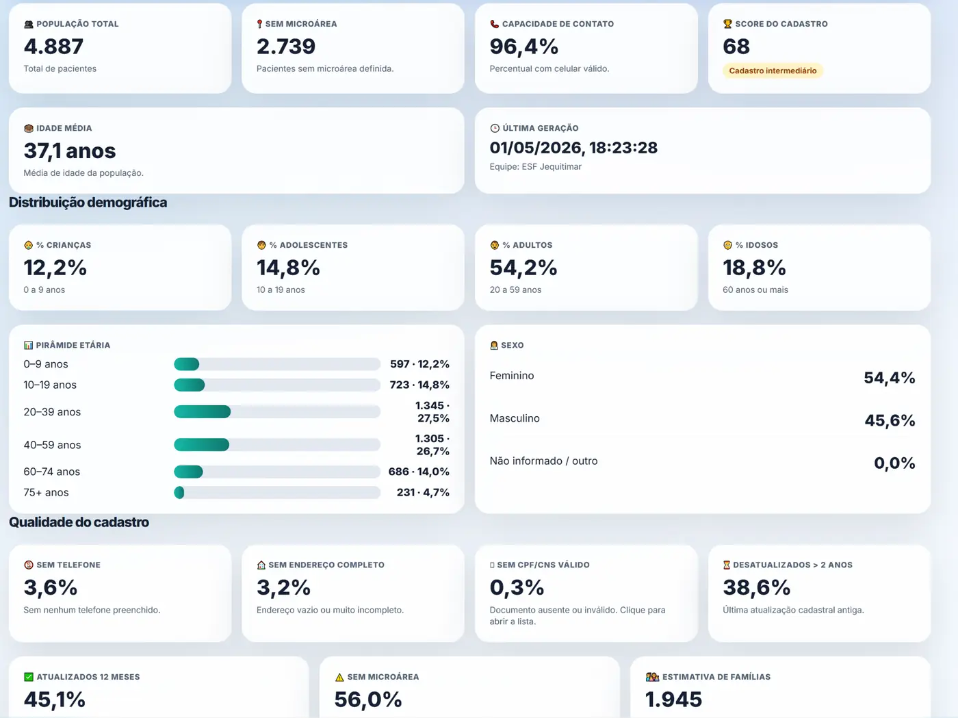The width and height of the screenshot is (958, 718).
Task: Click the '1.305 · 26,7%' pyramid value
Action: (432, 445)
